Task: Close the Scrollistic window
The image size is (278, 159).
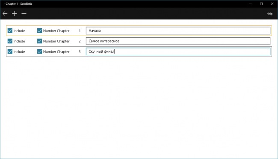Action: pyautogui.click(x=272, y=4)
